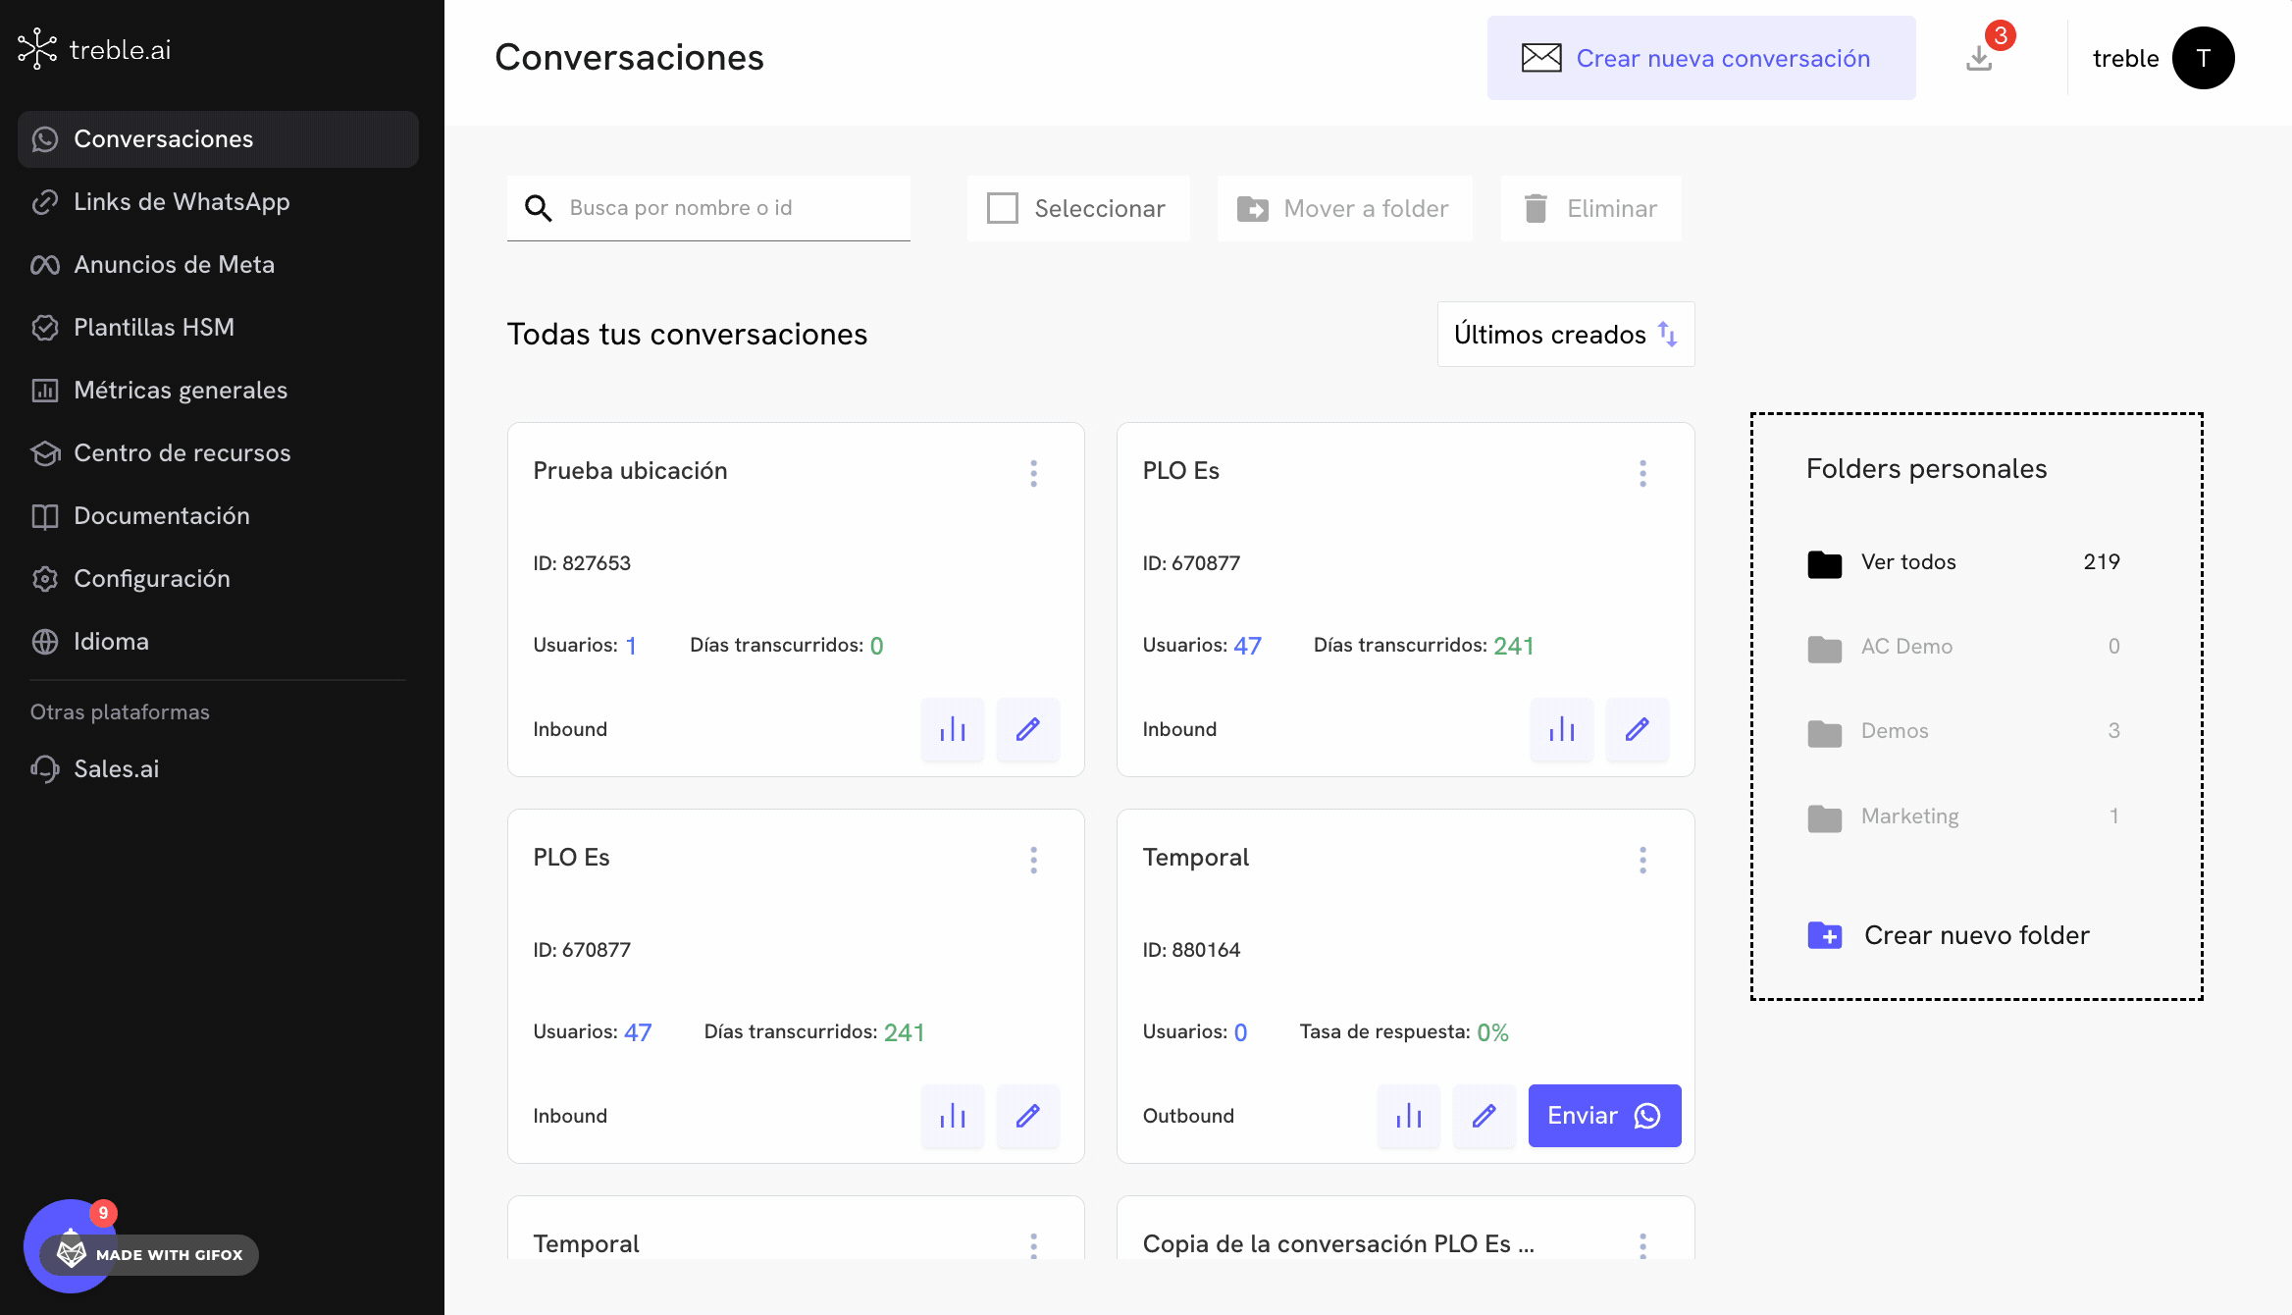Click the Crear nuevo folder plus icon
Viewport: 2292px width, 1315px height.
1825,935
